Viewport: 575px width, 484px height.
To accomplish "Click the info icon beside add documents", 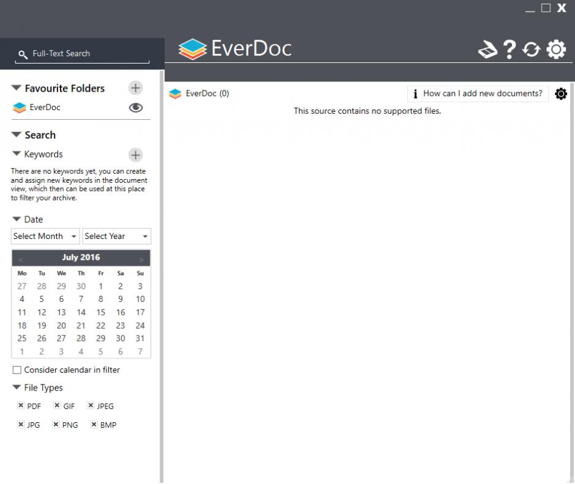I will click(415, 94).
